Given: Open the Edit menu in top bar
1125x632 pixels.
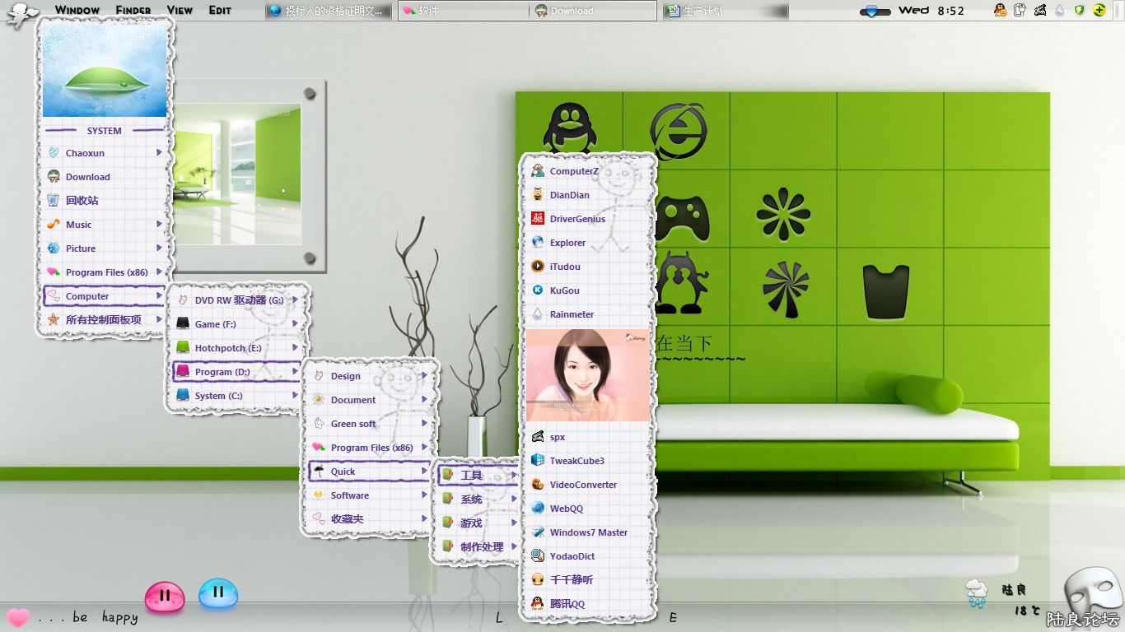Looking at the screenshot, I should (x=220, y=10).
